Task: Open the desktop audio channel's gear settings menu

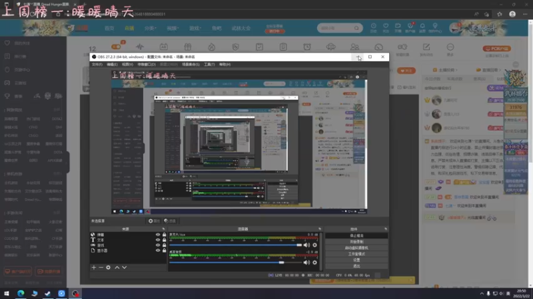Action: (x=314, y=262)
